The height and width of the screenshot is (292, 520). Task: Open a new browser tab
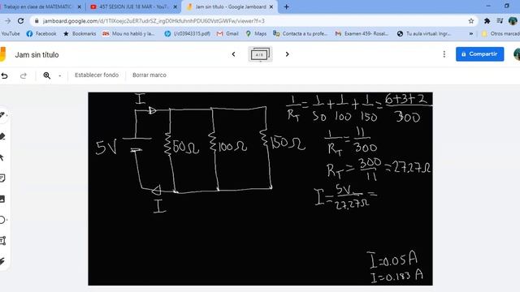286,6
